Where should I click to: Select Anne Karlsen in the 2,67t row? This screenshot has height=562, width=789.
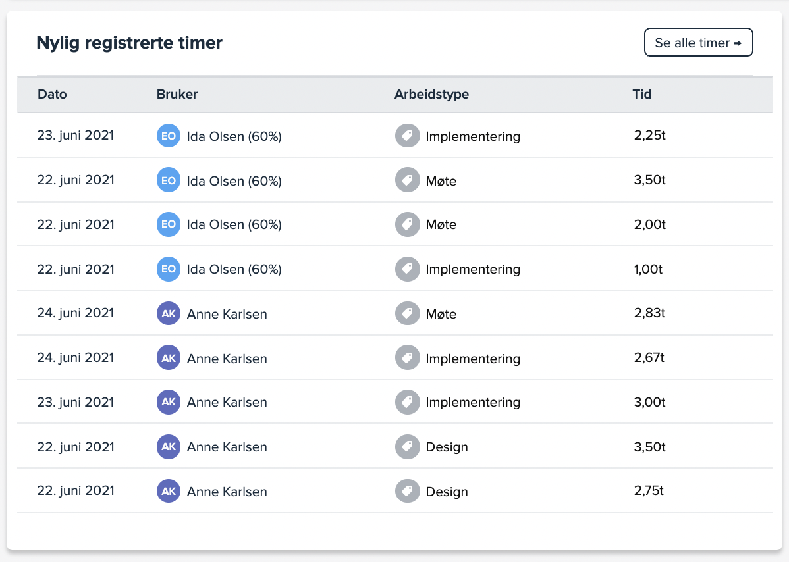tap(227, 359)
